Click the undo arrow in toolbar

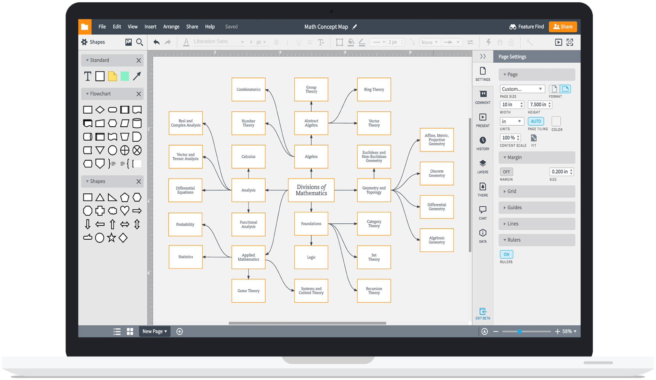[156, 42]
